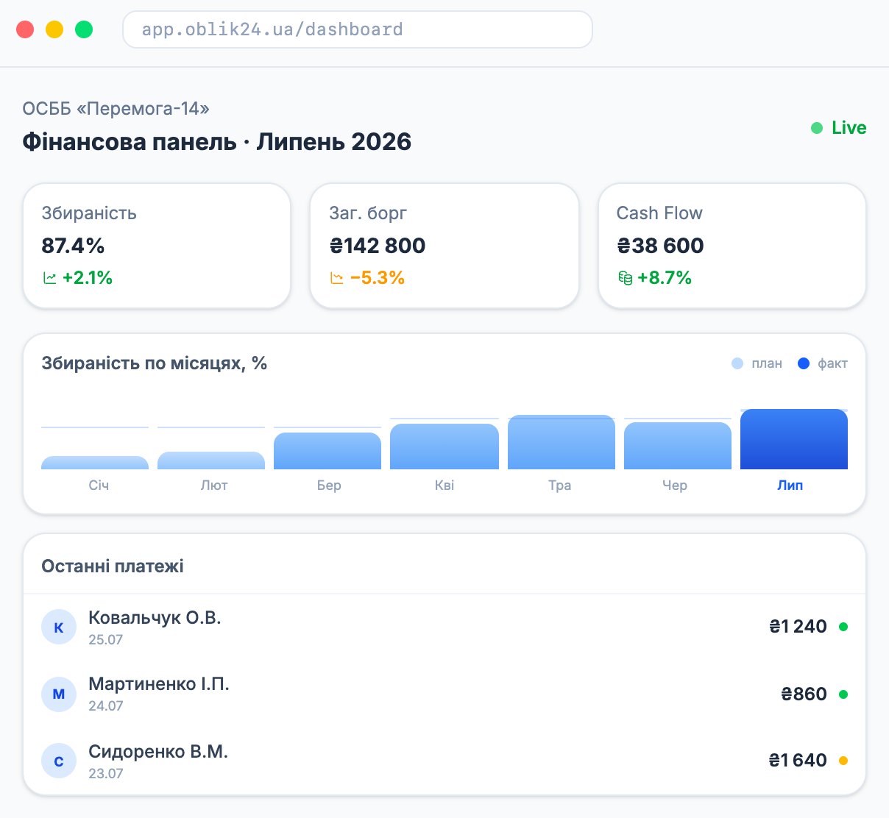The width and height of the screenshot is (889, 818).
Task: Open the Cash Flow card
Action: 732,246
